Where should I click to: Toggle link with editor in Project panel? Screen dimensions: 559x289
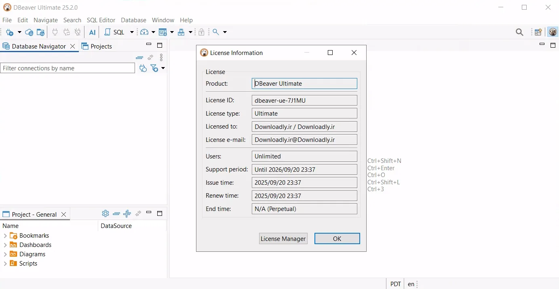pyautogui.click(x=138, y=213)
